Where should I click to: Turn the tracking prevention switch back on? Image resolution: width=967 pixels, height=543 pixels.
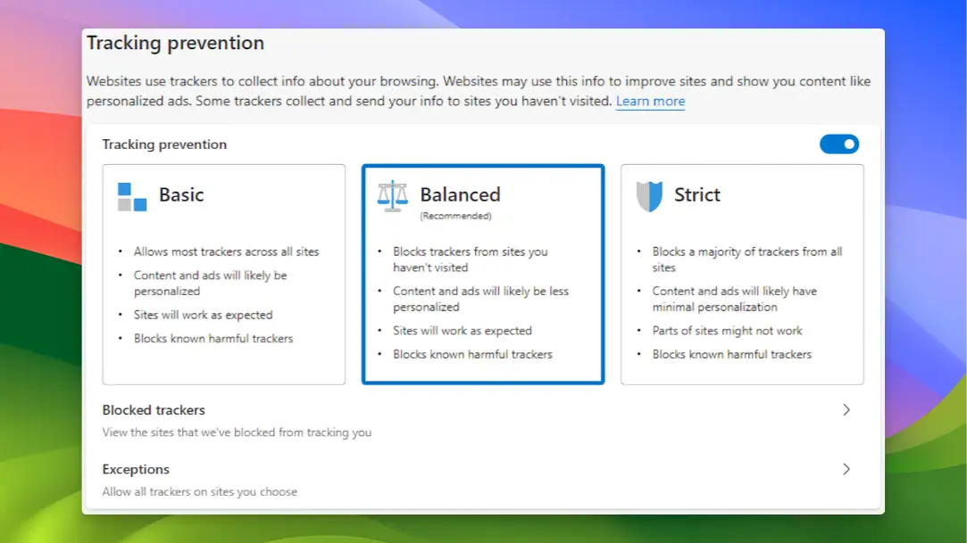tap(839, 144)
